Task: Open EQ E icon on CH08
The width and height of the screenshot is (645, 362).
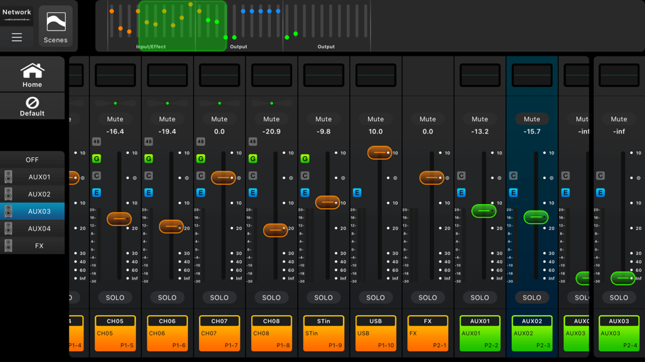Action: (253, 193)
